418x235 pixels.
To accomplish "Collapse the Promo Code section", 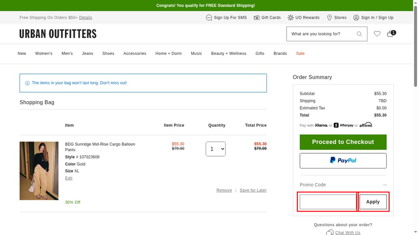I will tap(384, 185).
